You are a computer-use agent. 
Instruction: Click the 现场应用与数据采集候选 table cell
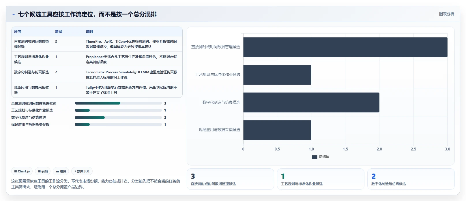tap(32, 90)
